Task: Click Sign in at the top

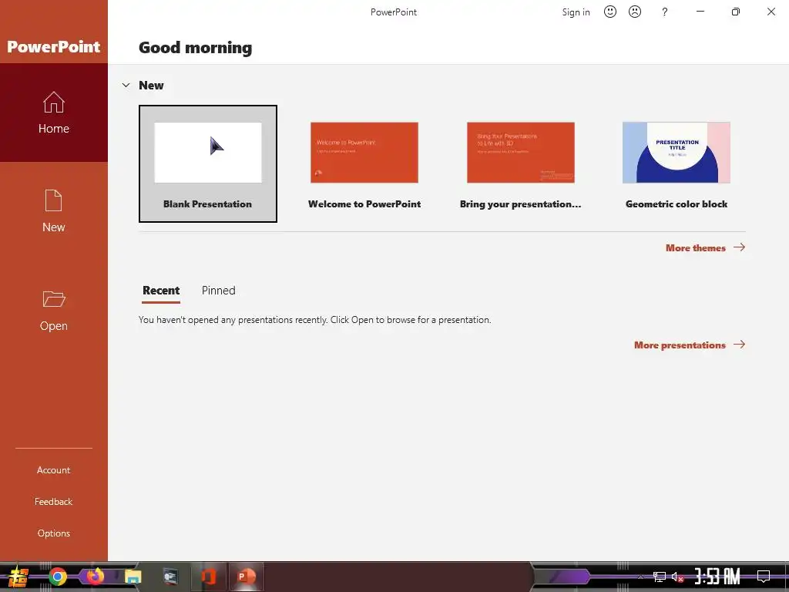Action: [576, 12]
